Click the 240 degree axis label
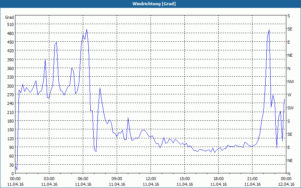Viewport: 301px width, 188px height. pyautogui.click(x=11, y=103)
